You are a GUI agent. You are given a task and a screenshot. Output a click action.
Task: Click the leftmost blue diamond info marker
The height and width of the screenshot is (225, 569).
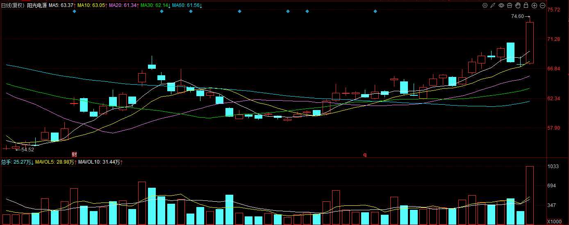pos(74,11)
